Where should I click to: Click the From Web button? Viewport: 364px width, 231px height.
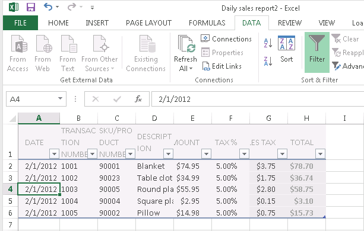[x=43, y=53]
